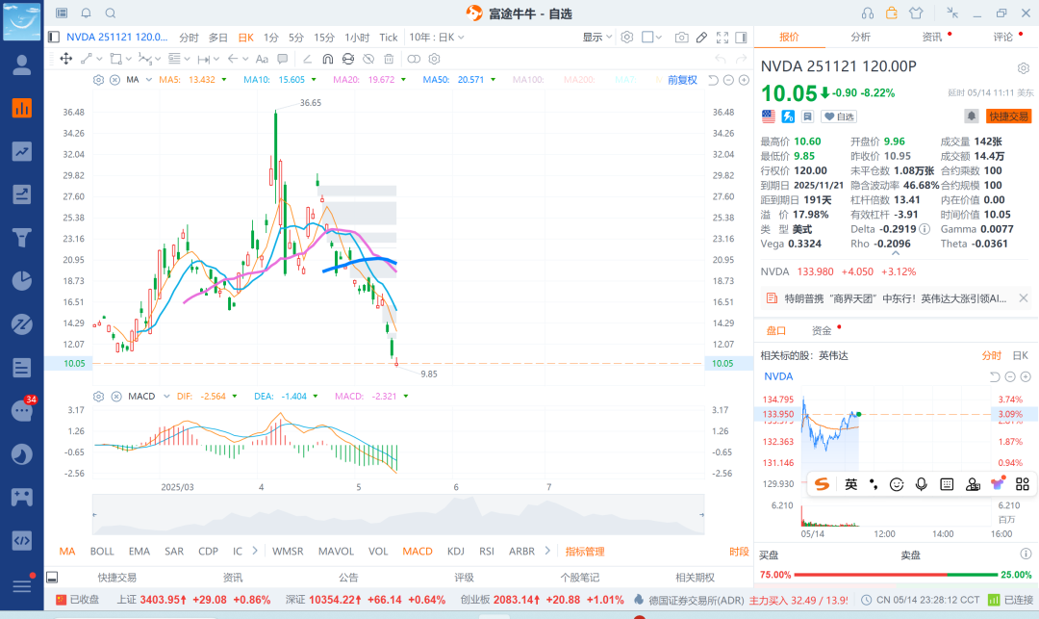Open the code editor sidebar icon

pos(22,540)
